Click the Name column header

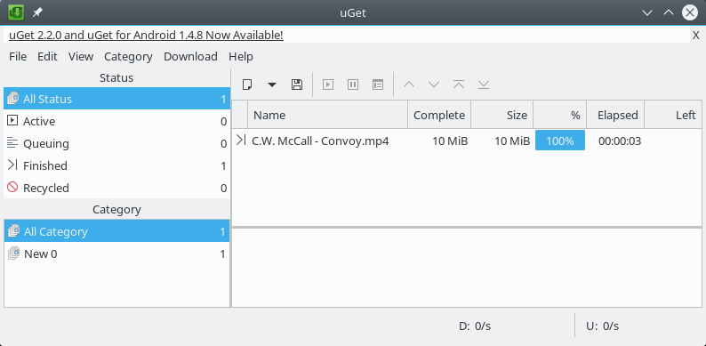pyautogui.click(x=328, y=115)
